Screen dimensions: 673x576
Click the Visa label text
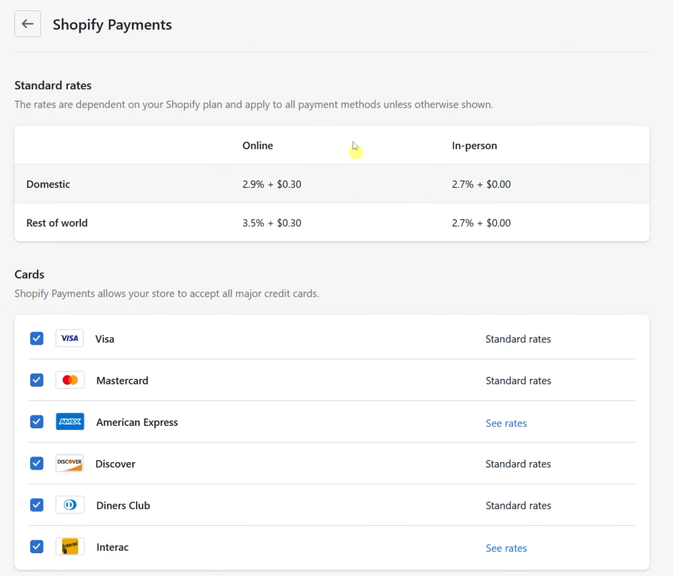tap(105, 339)
